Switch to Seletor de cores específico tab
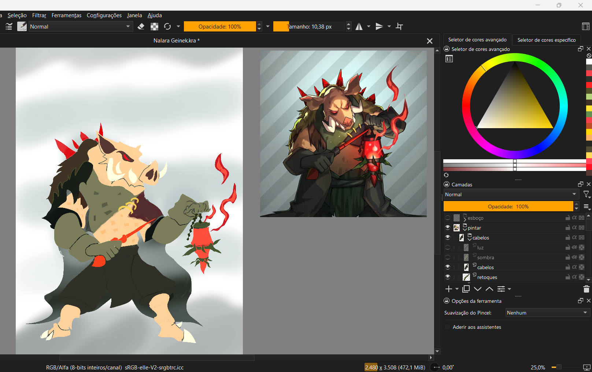The width and height of the screenshot is (592, 372). (547, 40)
